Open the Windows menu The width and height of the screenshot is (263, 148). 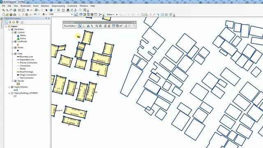(x=84, y=6)
